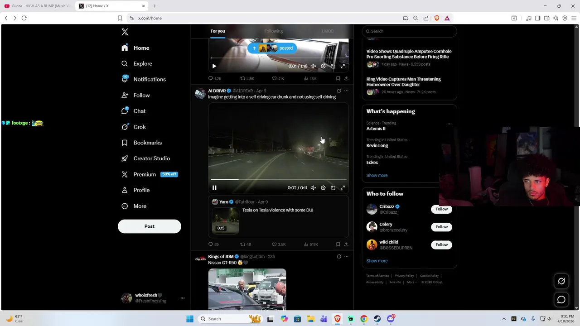
Task: Open Notifications in the sidebar
Action: point(144,79)
